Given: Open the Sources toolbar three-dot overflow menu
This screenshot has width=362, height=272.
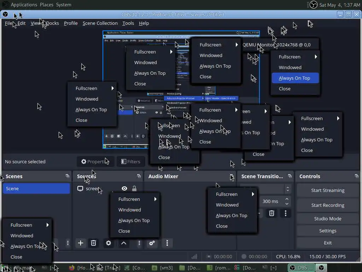Looking at the screenshot, I should tap(139, 243).
